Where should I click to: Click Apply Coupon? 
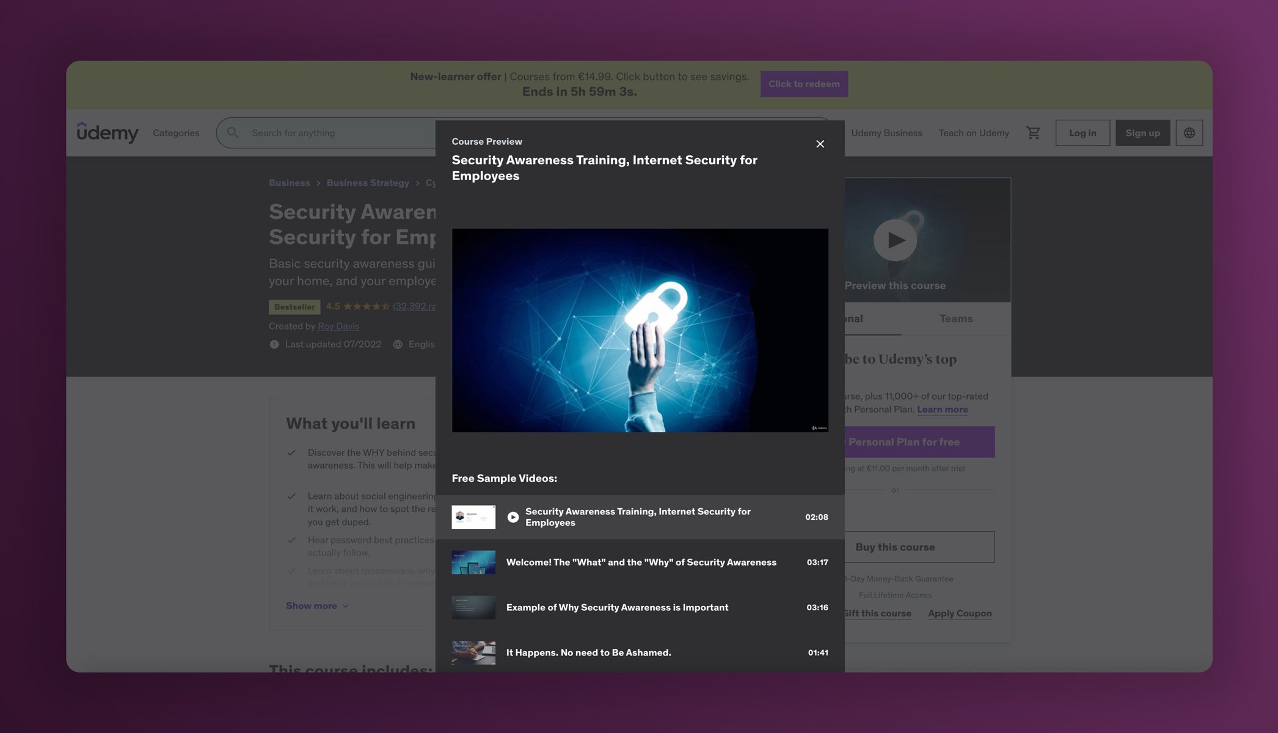coord(959,613)
